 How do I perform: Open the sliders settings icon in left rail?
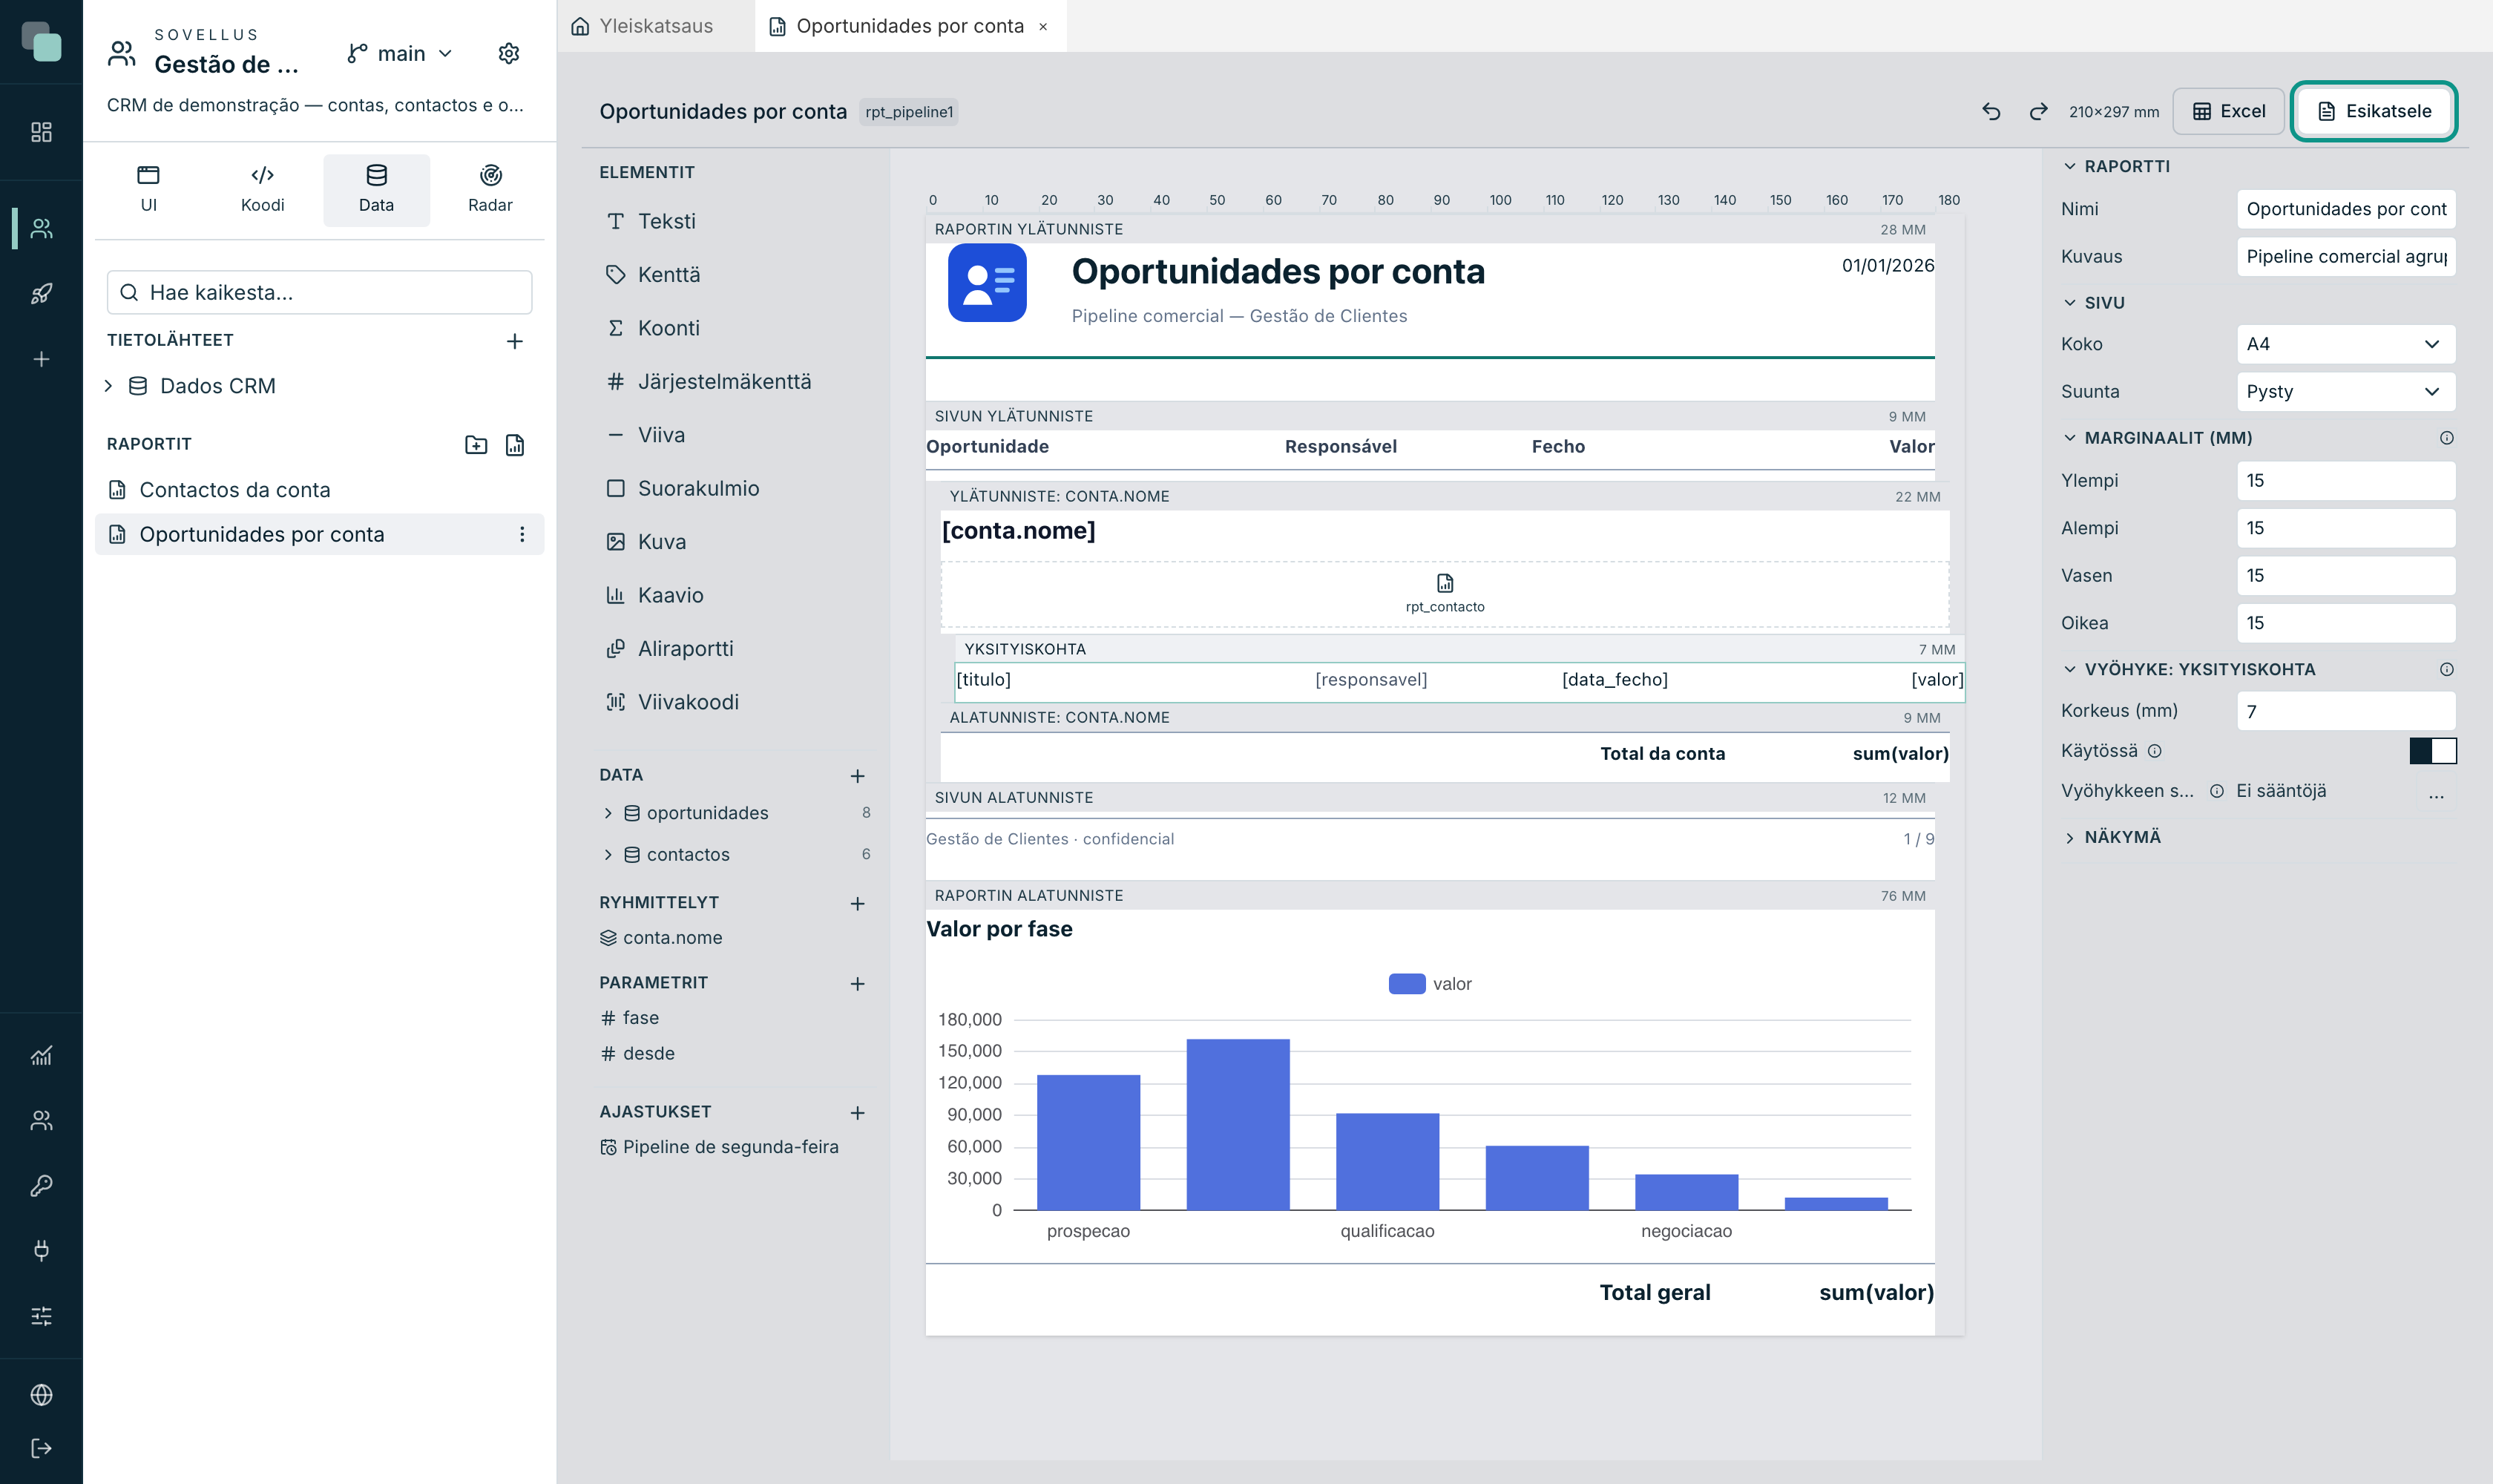(41, 1316)
